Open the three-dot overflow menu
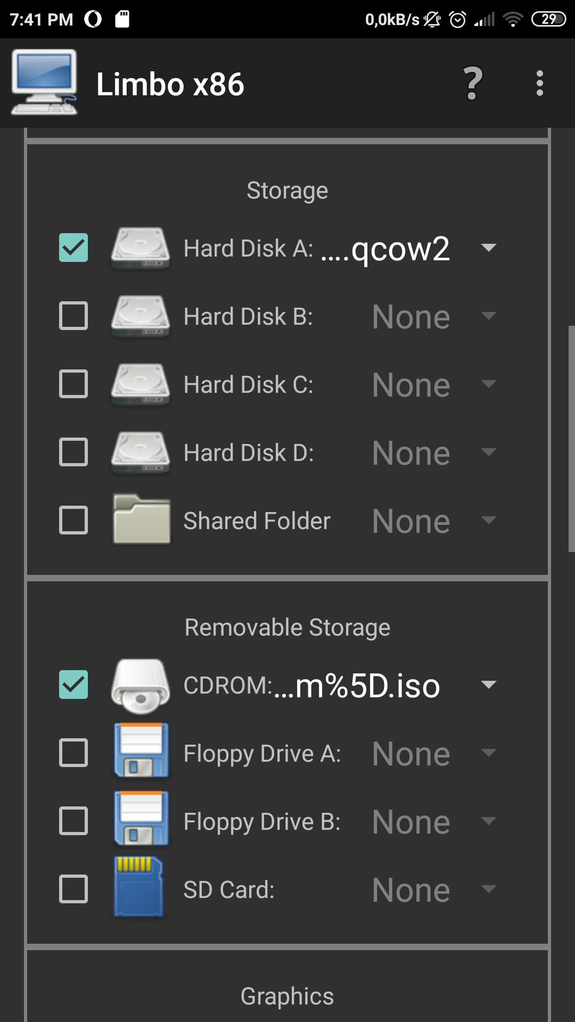 [539, 84]
